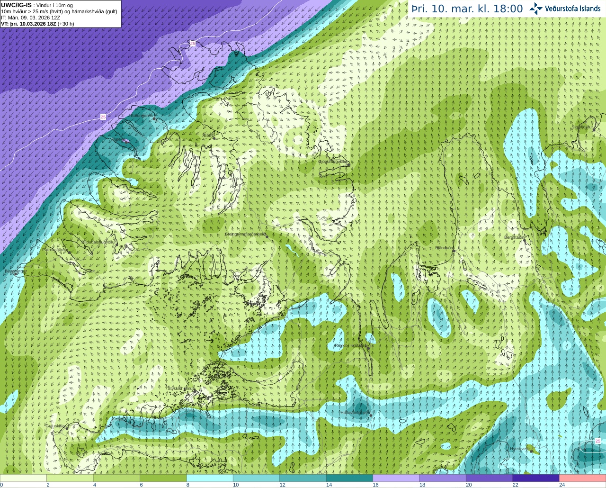Click the Reykir í Hrútafirði station label

pos(351,345)
